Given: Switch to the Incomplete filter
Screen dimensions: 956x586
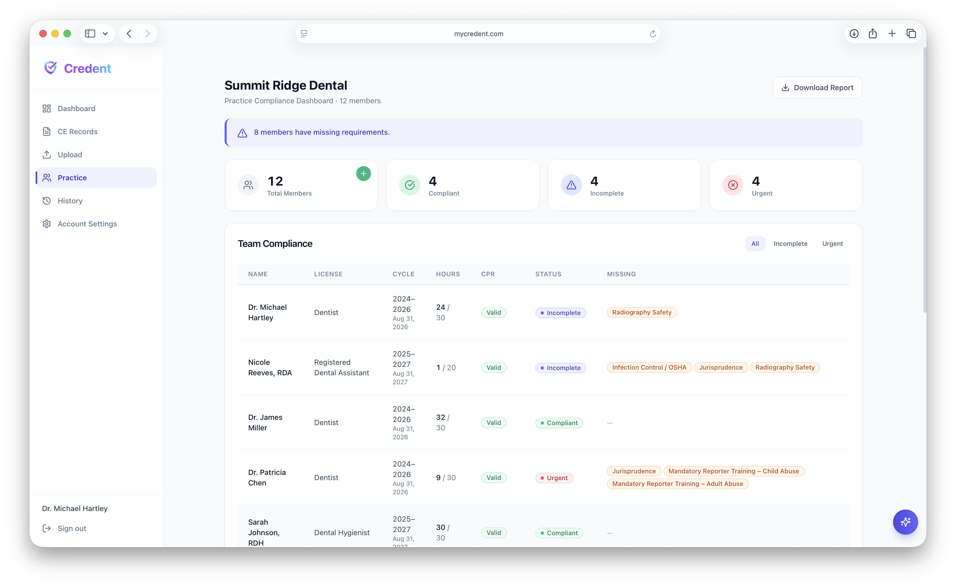Looking at the screenshot, I should tap(791, 243).
